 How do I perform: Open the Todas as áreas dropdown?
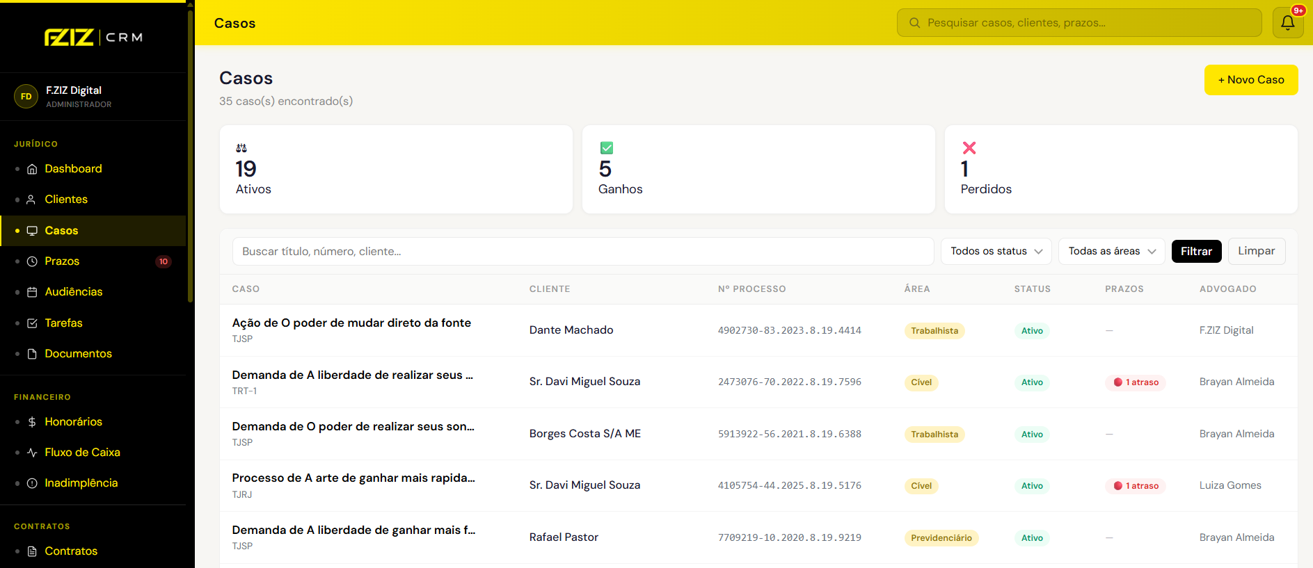(x=1112, y=251)
